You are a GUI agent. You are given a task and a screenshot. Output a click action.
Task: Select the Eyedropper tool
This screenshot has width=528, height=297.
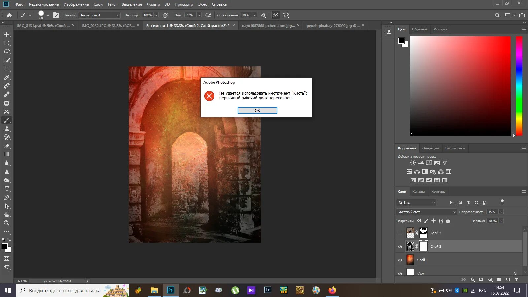pyautogui.click(x=7, y=77)
